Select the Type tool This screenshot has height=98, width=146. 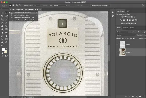[6, 36]
